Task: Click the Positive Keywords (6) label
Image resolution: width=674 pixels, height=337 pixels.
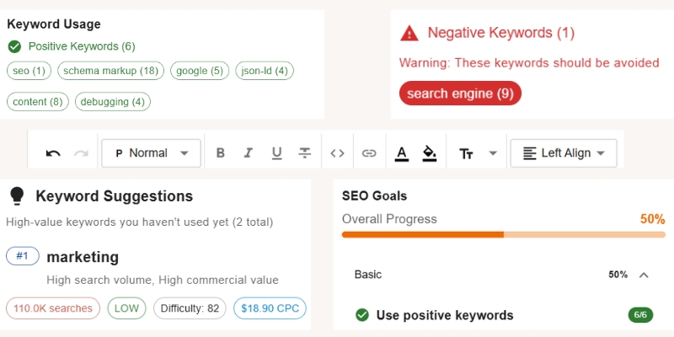Action: click(x=82, y=46)
